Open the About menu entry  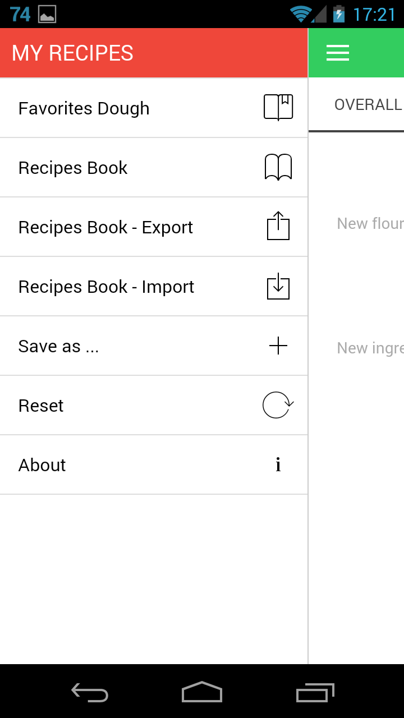[42, 465]
